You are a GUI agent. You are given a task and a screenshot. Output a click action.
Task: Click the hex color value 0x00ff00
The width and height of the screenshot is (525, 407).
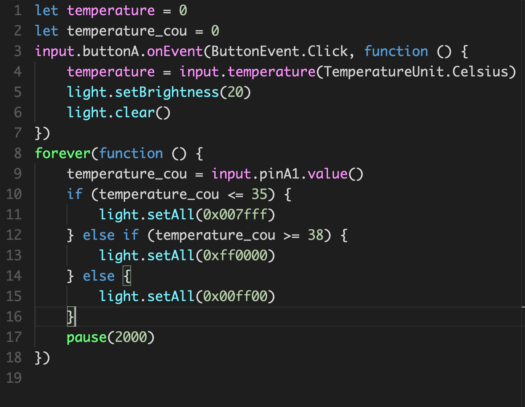235,296
